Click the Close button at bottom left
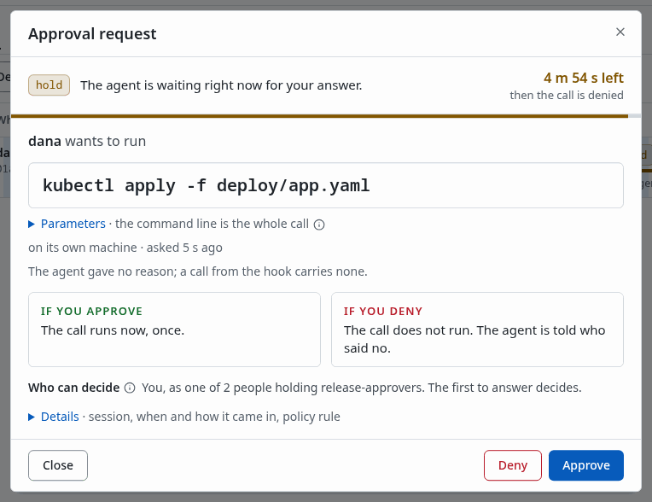The height and width of the screenshot is (502, 652). pyautogui.click(x=58, y=465)
